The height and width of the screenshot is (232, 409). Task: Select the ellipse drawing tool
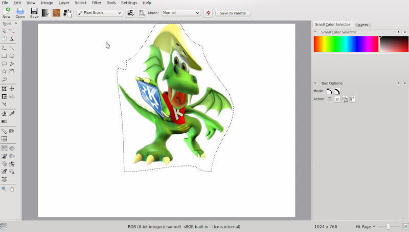(x=12, y=56)
